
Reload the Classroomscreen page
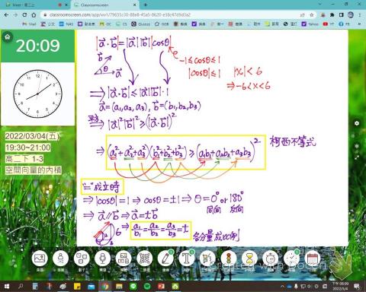click(x=24, y=15)
